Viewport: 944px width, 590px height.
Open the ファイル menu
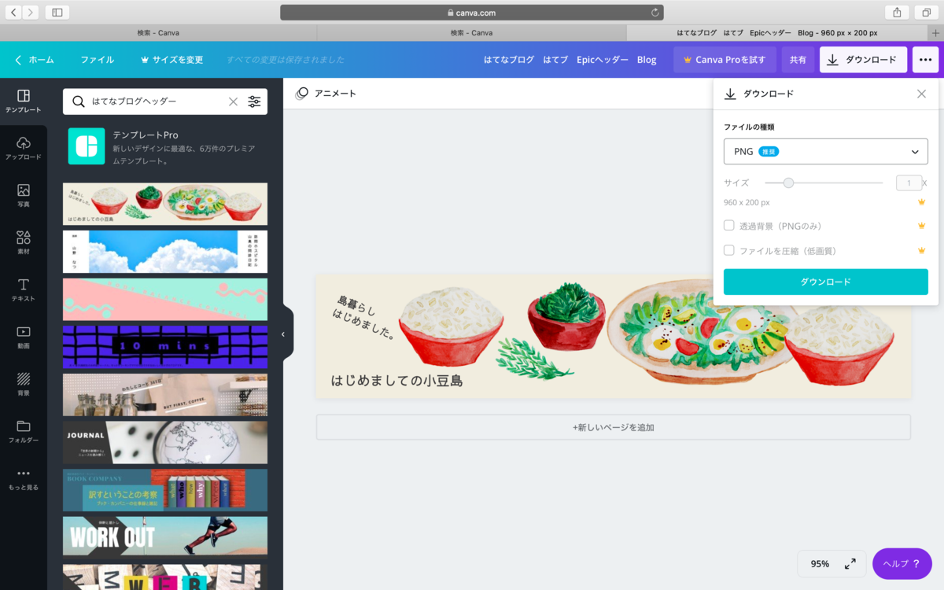pos(98,60)
